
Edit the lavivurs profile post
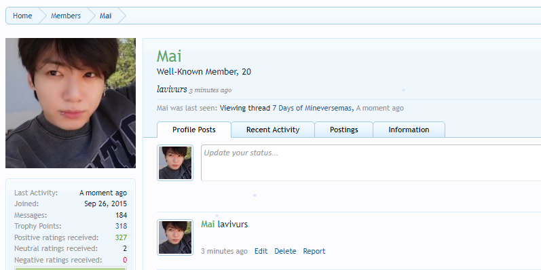(x=261, y=252)
